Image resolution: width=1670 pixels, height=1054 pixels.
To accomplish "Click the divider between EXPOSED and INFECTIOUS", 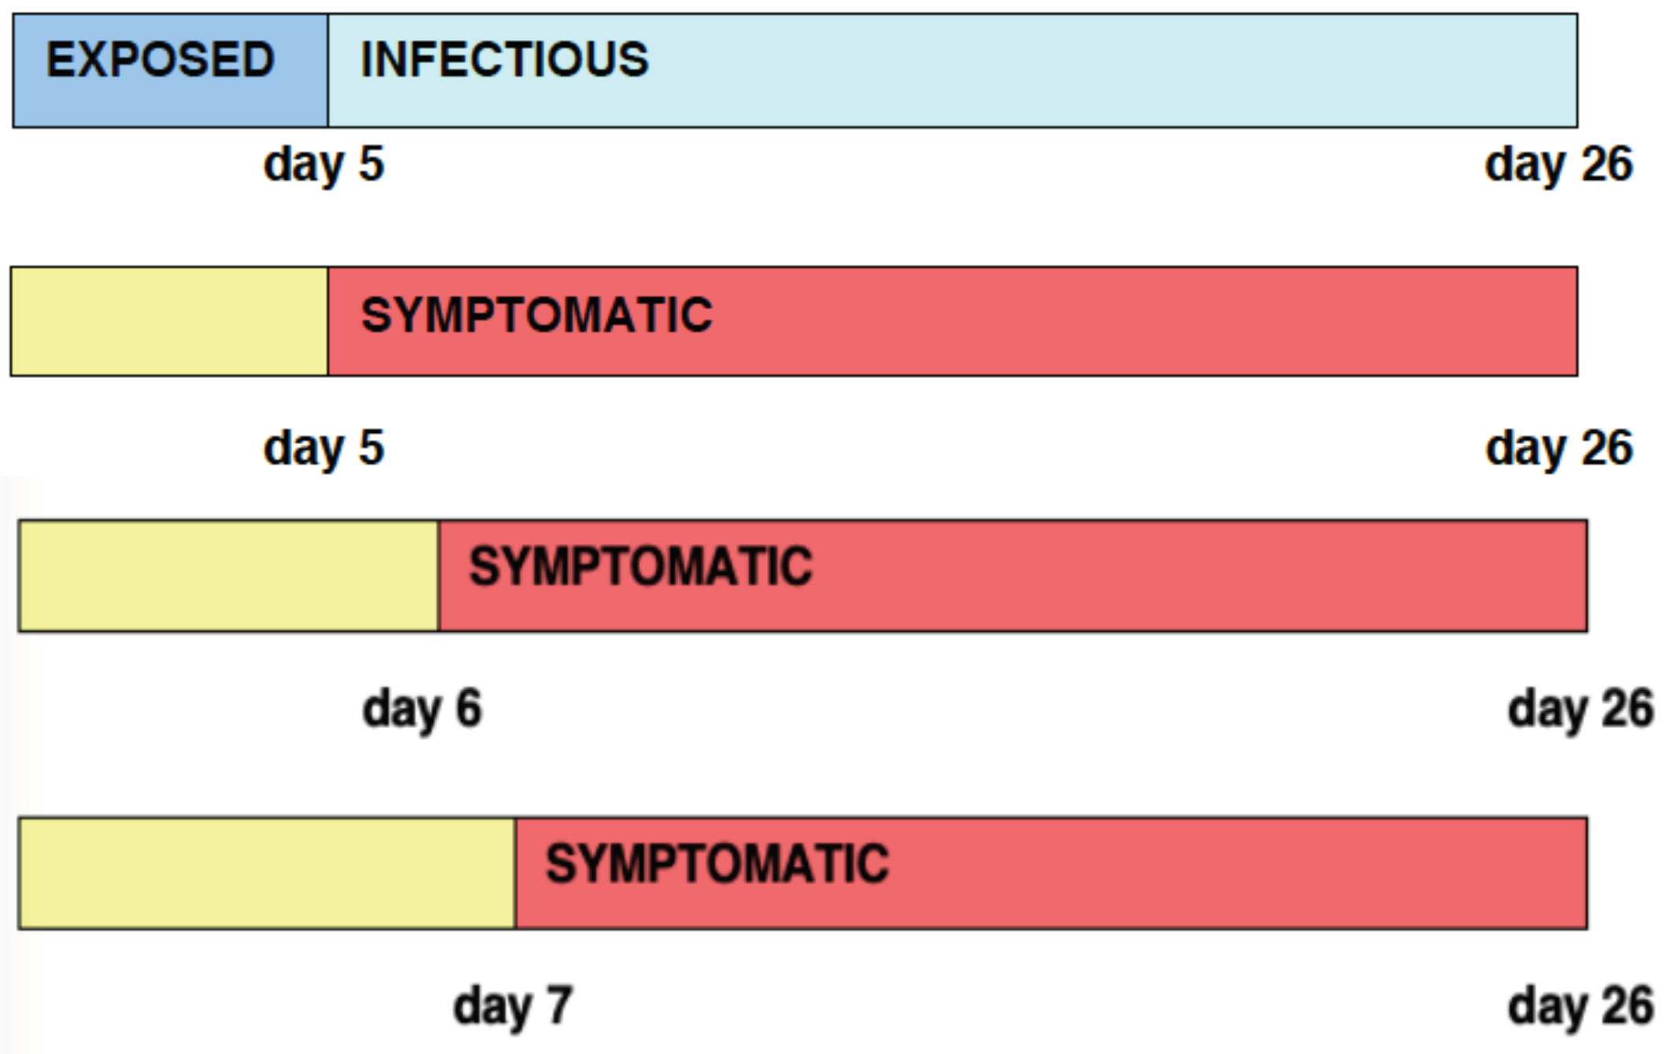I will click(328, 71).
